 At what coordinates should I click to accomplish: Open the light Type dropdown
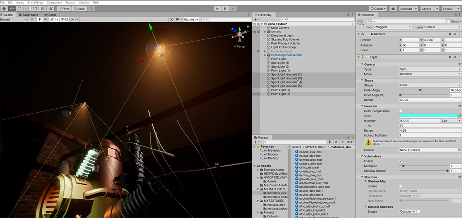pos(430,69)
